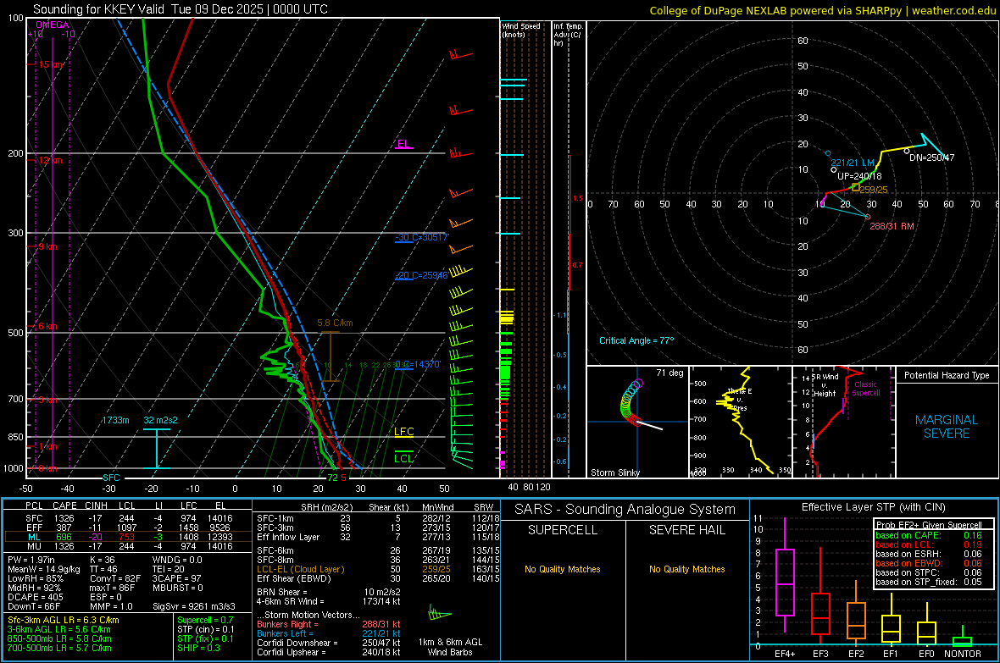This screenshot has height=663, width=1000.
Task: Select the MU parcel row label
Action: 34,546
